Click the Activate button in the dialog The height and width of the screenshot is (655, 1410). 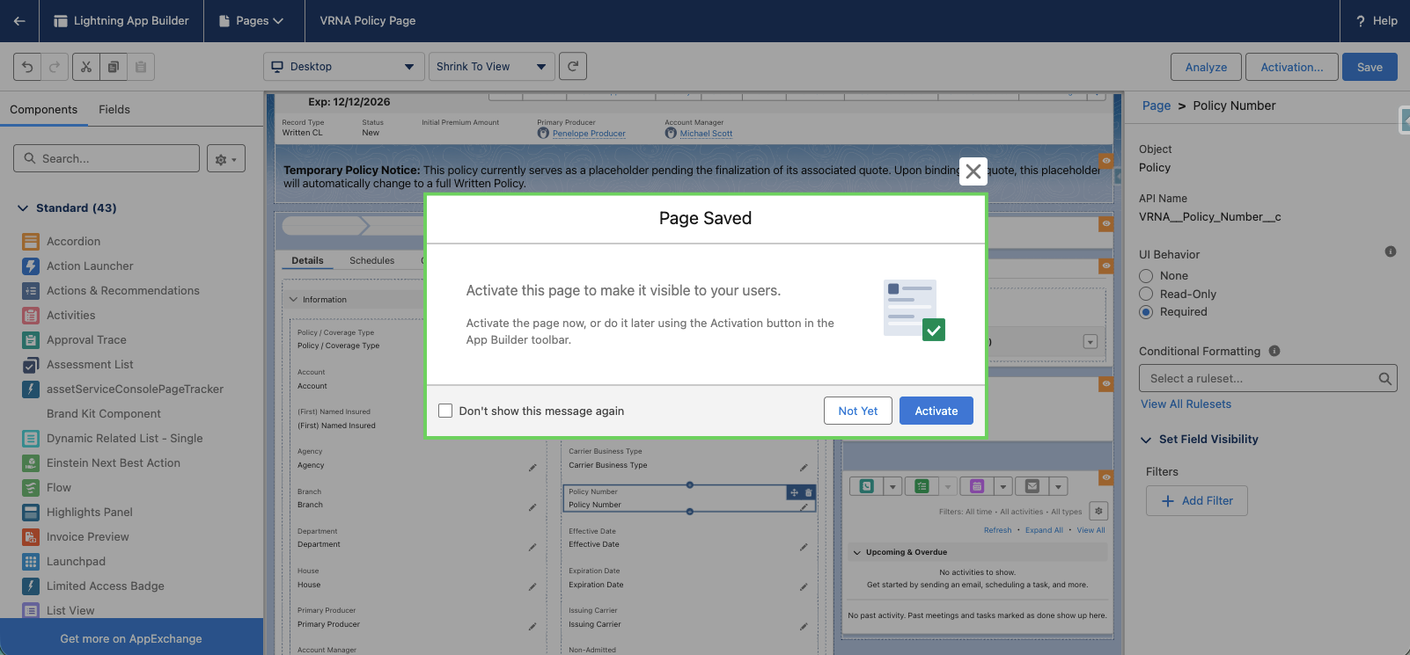point(936,411)
